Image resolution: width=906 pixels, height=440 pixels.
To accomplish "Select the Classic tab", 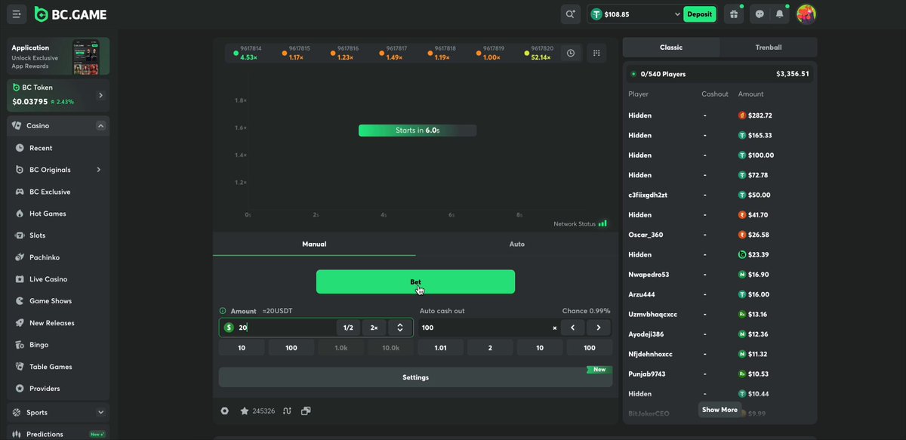I will point(671,48).
